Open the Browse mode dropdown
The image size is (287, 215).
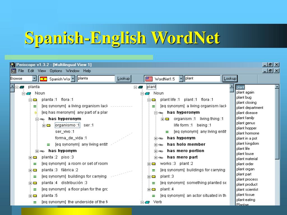point(34,78)
